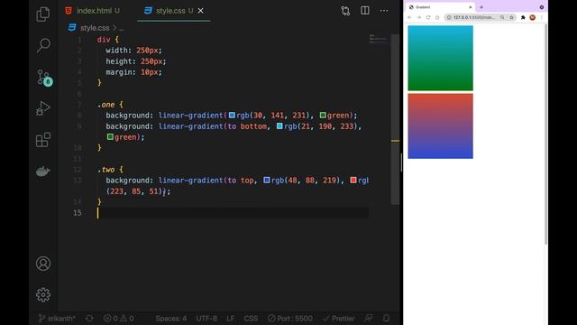Viewport: 577px width, 325px height.
Task: Click the zoom icon in address bar
Action: pyautogui.click(x=502, y=17)
